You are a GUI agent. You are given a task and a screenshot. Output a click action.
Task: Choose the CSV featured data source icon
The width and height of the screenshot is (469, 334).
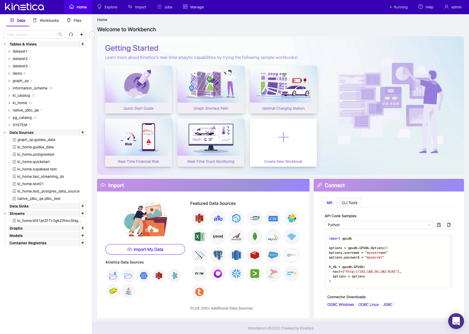coord(273,218)
